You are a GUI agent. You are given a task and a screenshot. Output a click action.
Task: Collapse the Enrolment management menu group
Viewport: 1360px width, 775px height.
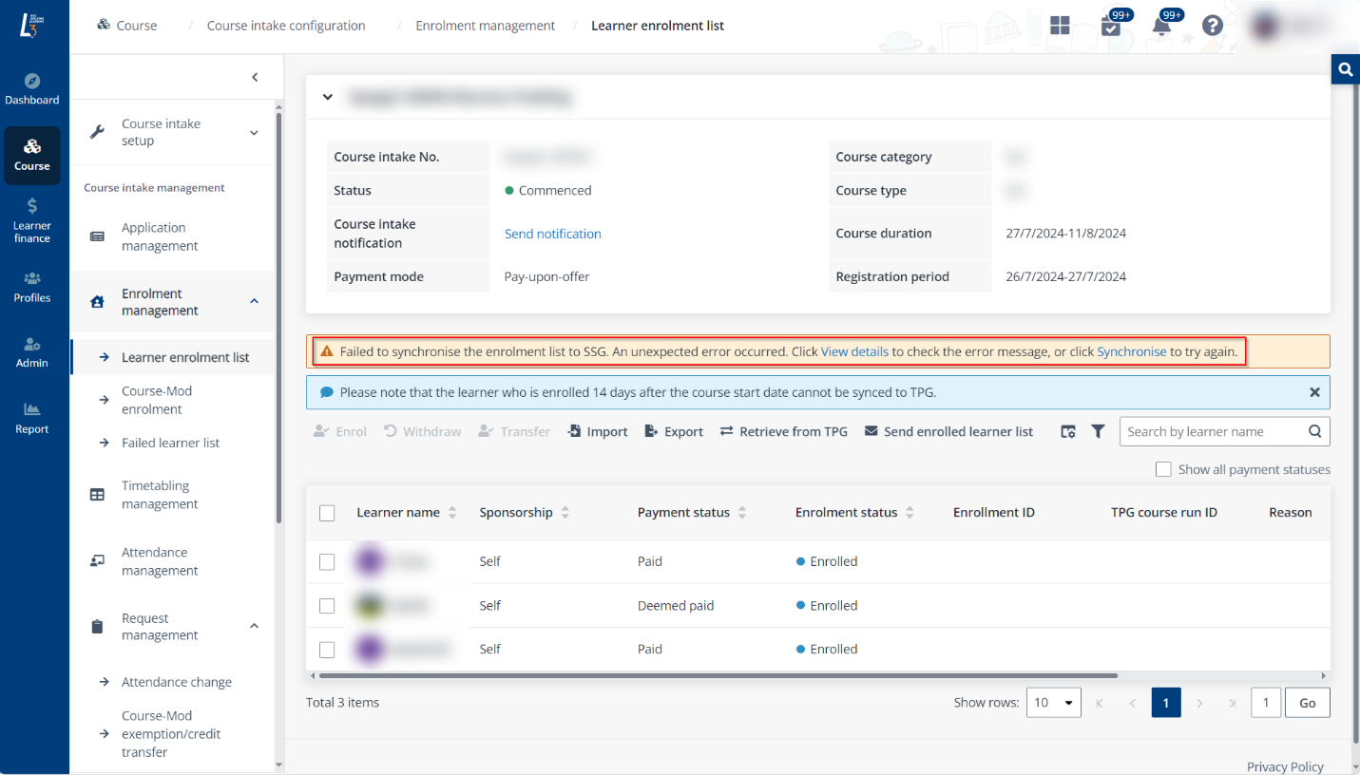click(x=254, y=301)
